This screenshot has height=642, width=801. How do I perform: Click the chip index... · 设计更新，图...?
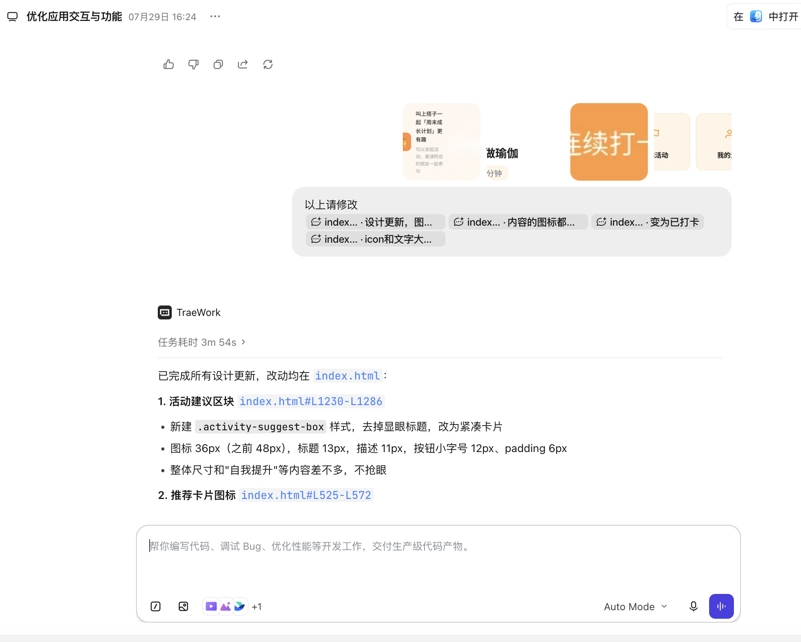(375, 222)
